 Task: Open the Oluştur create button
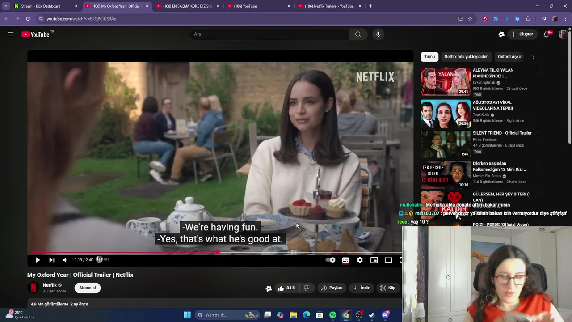click(522, 34)
